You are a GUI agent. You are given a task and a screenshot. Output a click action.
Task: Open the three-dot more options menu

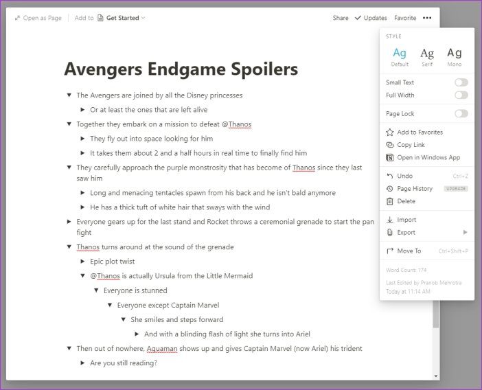click(427, 18)
